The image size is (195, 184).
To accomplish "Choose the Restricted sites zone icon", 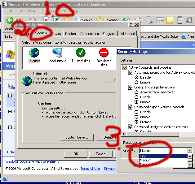I will point(104,53).
